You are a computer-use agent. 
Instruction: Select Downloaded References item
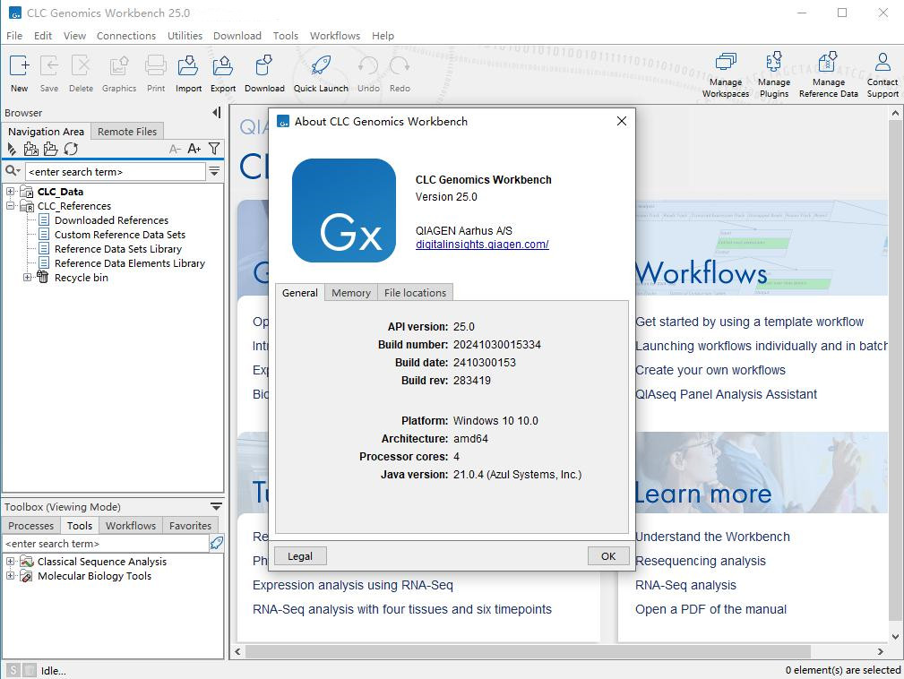point(111,220)
